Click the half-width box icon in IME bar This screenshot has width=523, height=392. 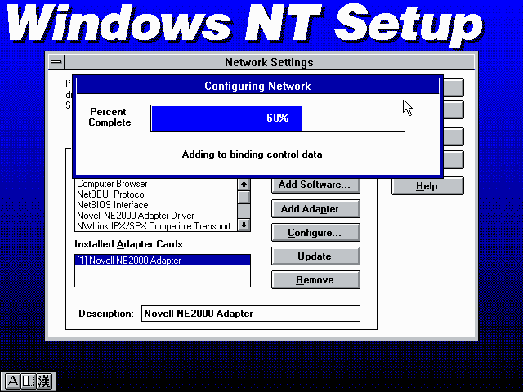[29, 381]
